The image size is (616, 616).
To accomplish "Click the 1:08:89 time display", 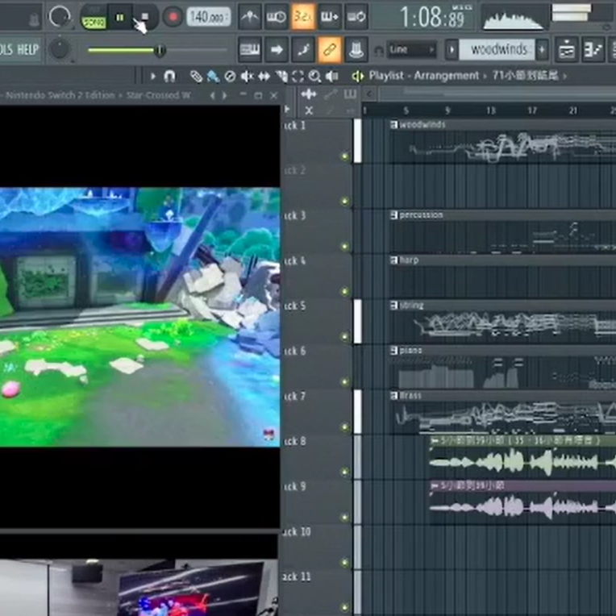I will point(432,17).
